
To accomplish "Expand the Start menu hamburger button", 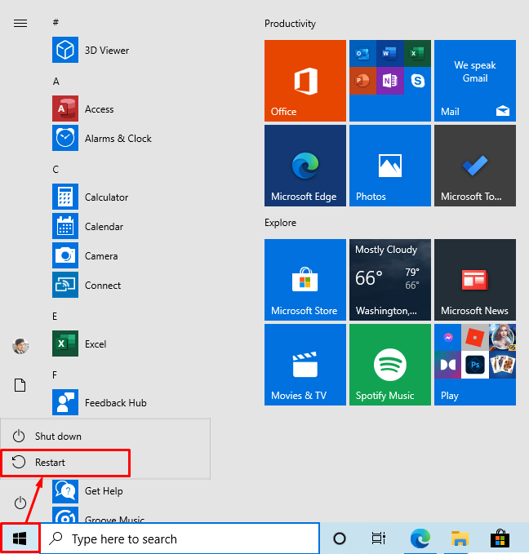I will (x=20, y=24).
